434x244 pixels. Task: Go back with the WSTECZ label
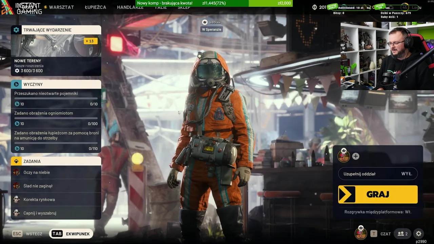34,234
